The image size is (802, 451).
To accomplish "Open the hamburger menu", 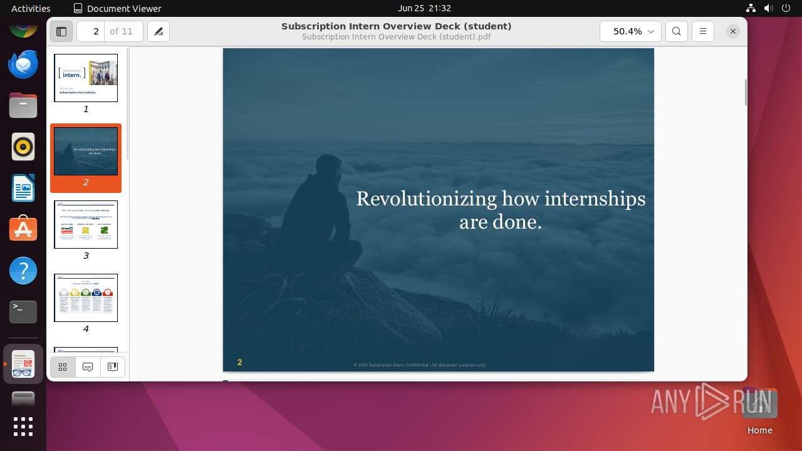I will pyautogui.click(x=703, y=31).
